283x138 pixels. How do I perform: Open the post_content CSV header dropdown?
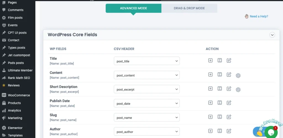click(x=147, y=75)
